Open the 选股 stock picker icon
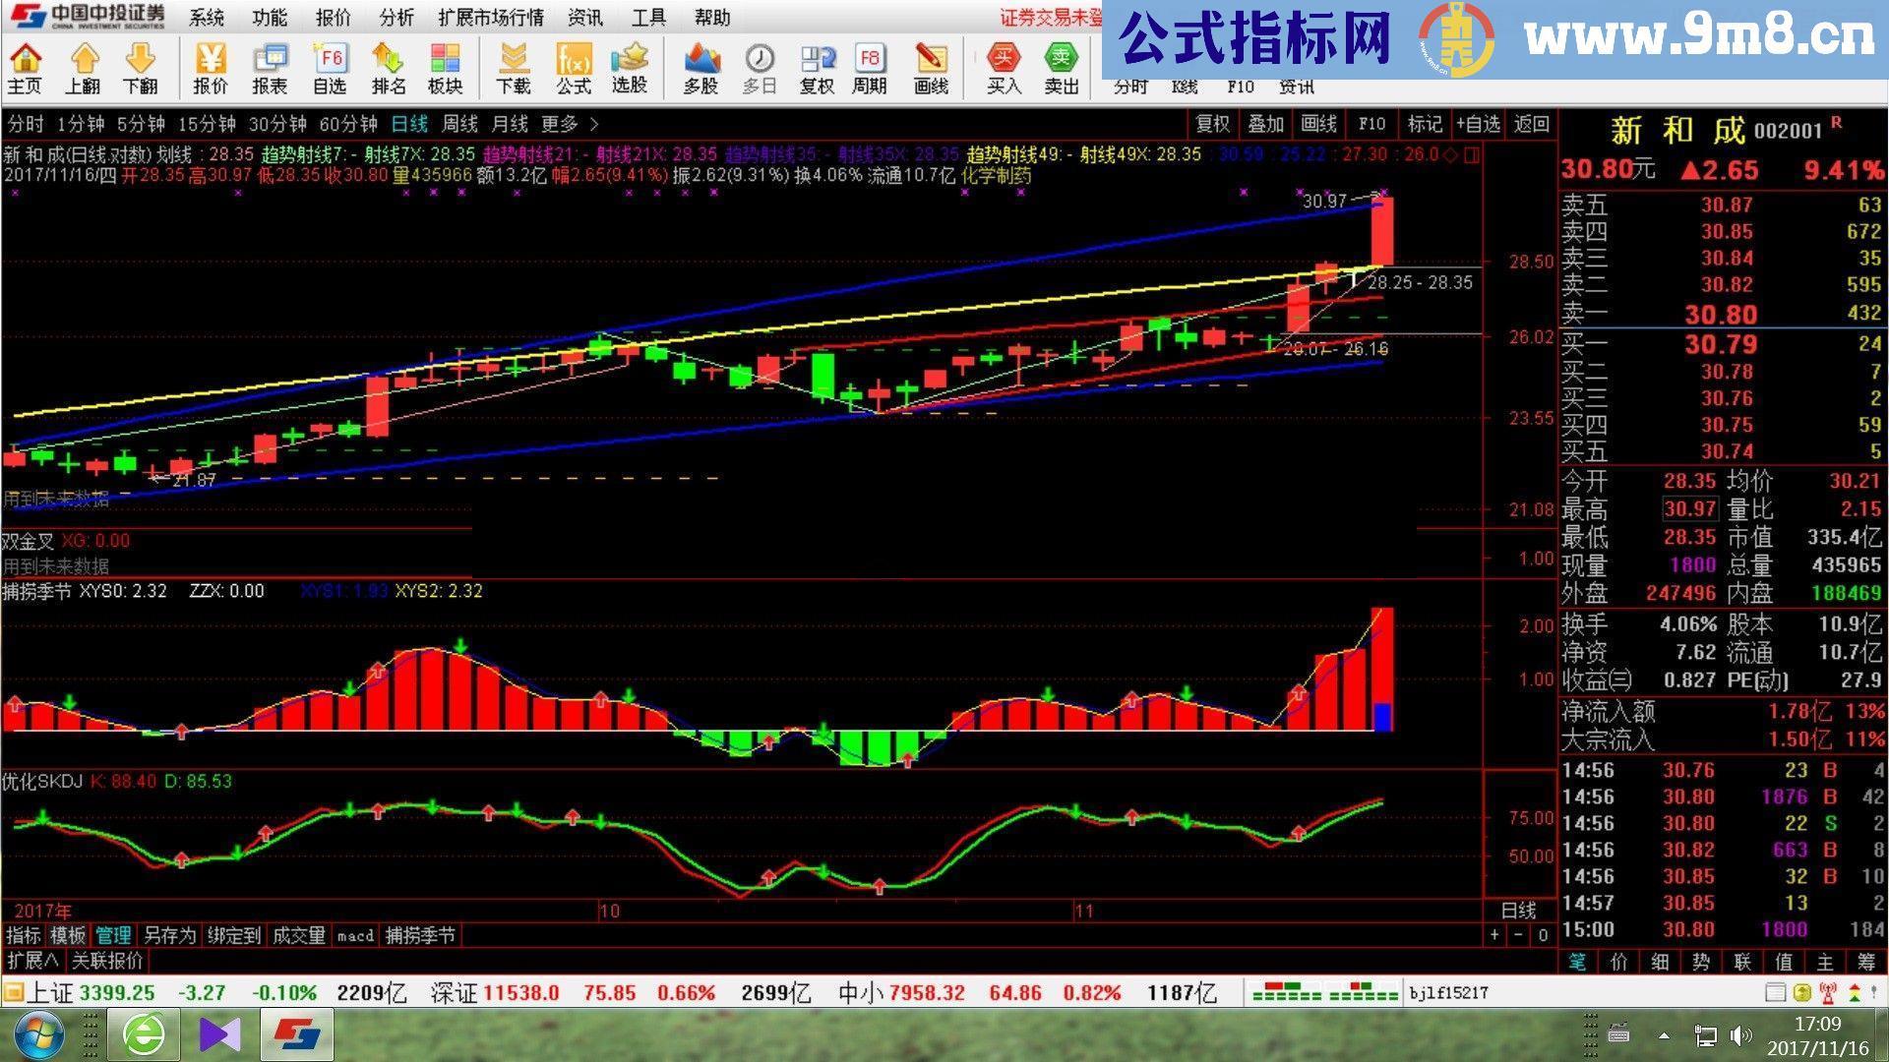 [x=630, y=67]
